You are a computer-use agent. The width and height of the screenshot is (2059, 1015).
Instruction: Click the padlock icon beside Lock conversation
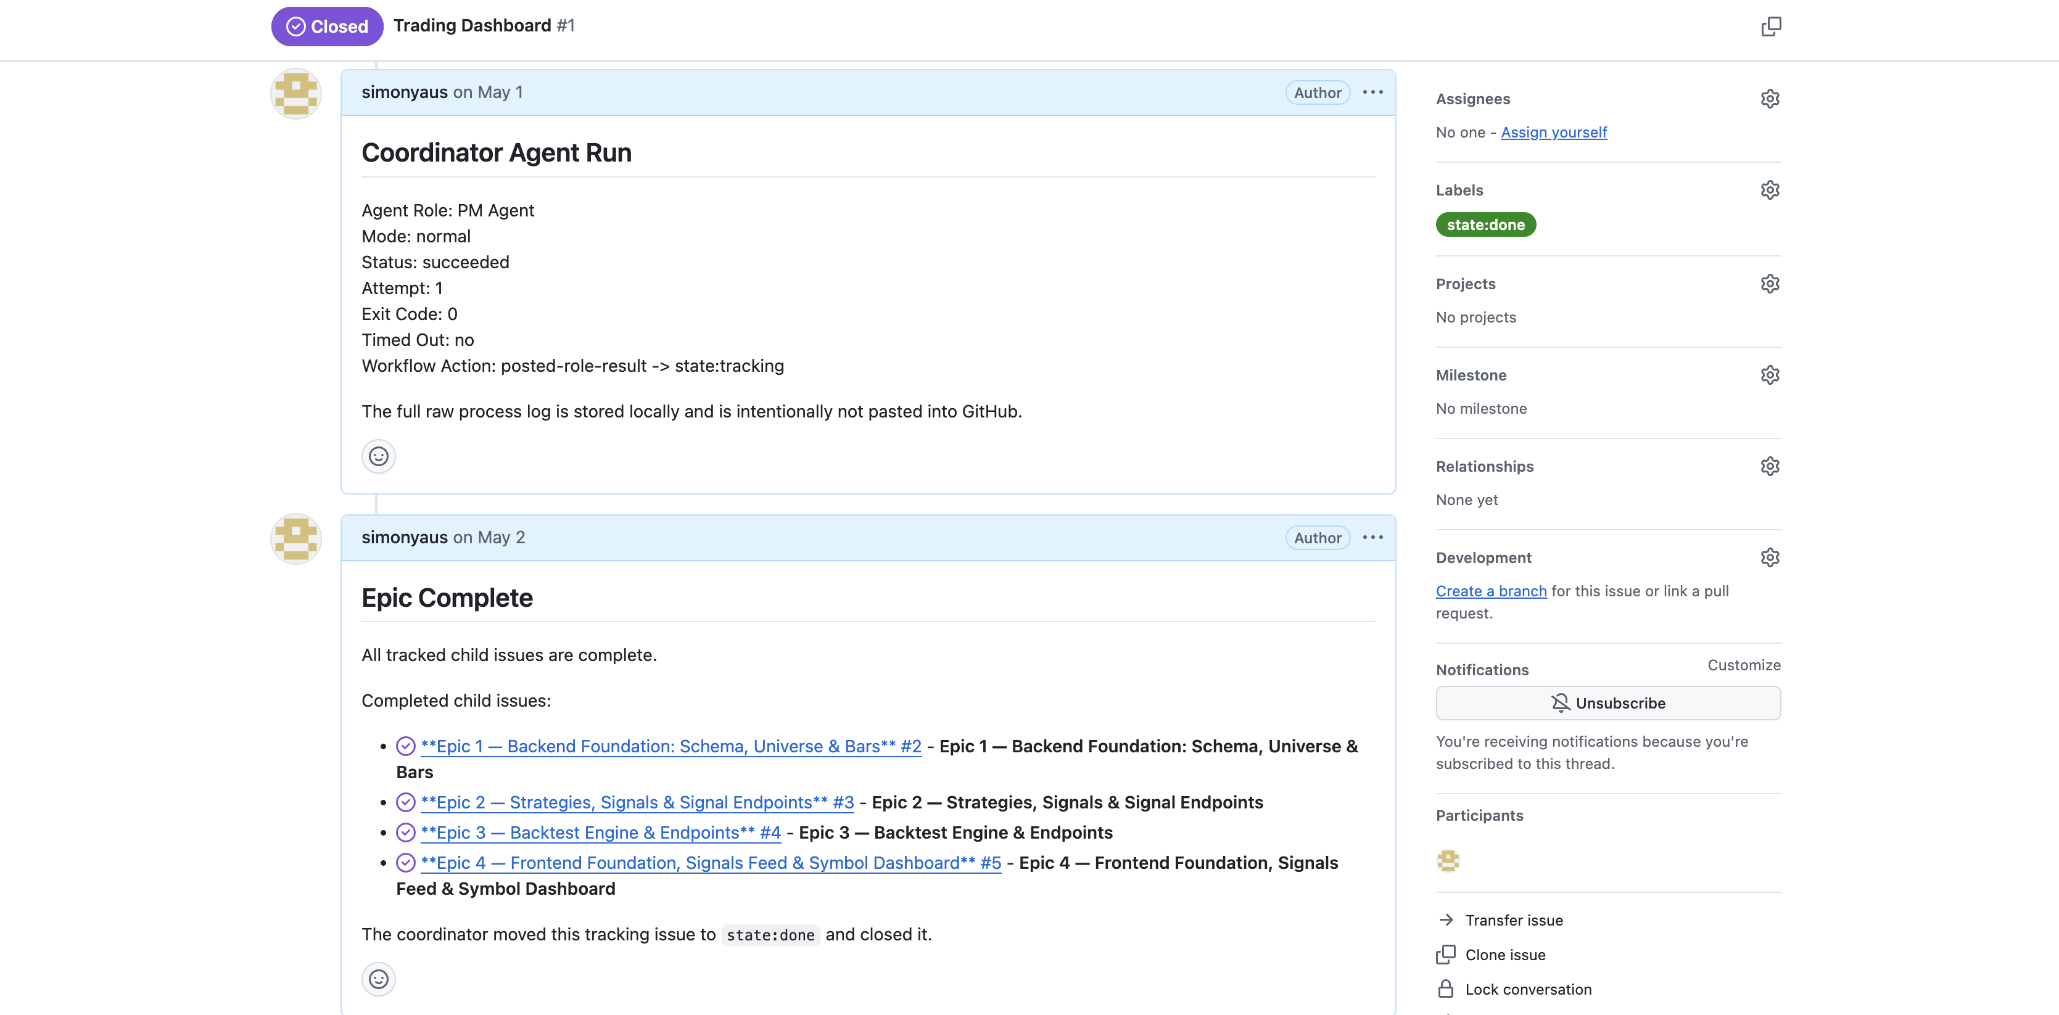(x=1445, y=988)
